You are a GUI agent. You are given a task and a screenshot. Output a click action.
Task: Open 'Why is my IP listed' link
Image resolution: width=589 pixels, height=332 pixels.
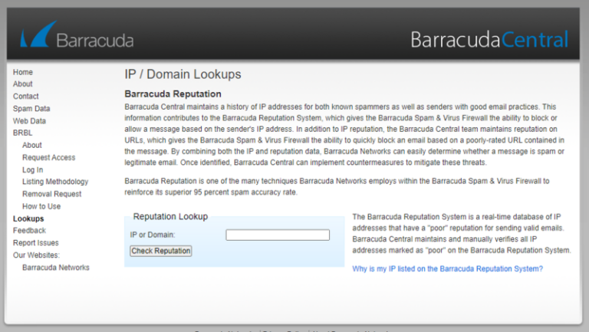(x=447, y=269)
